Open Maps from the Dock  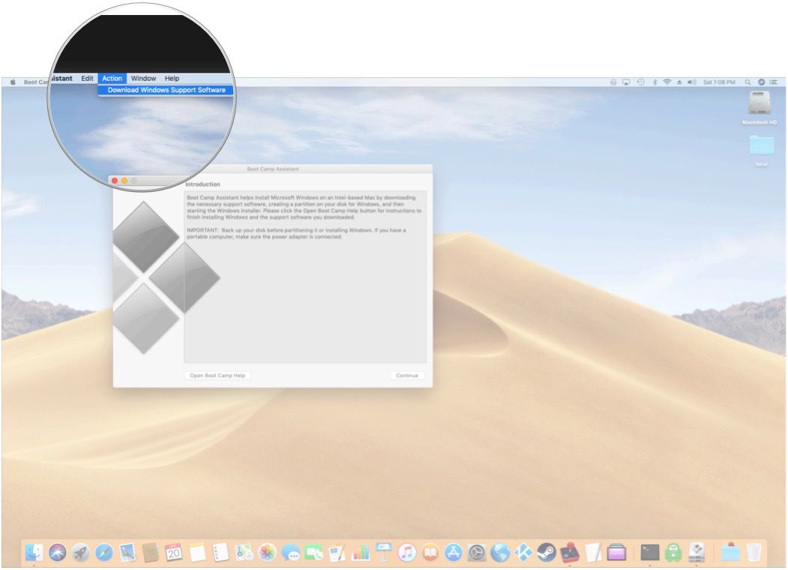[242, 553]
